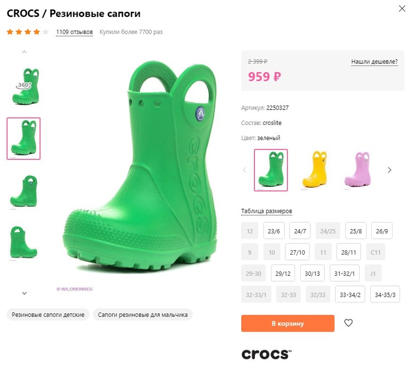Click the crocs brand logo

pos(266,354)
